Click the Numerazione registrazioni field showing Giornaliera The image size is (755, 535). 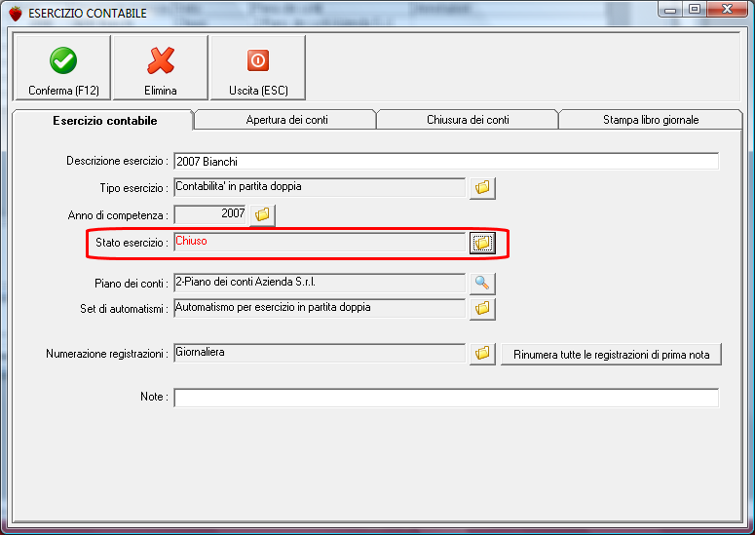pyautogui.click(x=320, y=354)
